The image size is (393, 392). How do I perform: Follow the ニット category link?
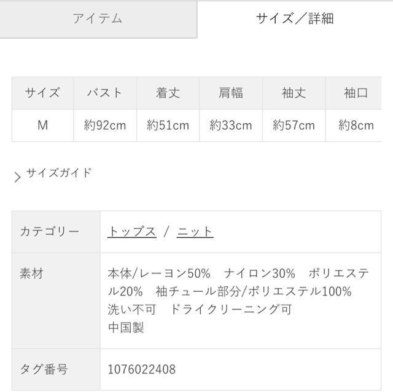click(x=195, y=232)
